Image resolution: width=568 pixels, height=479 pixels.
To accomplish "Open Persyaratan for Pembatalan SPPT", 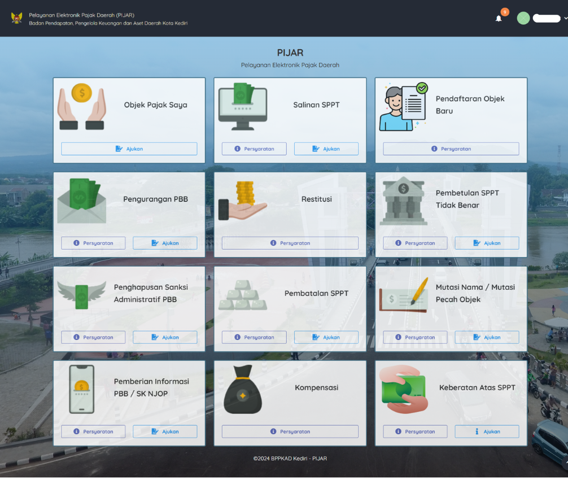I will point(254,337).
